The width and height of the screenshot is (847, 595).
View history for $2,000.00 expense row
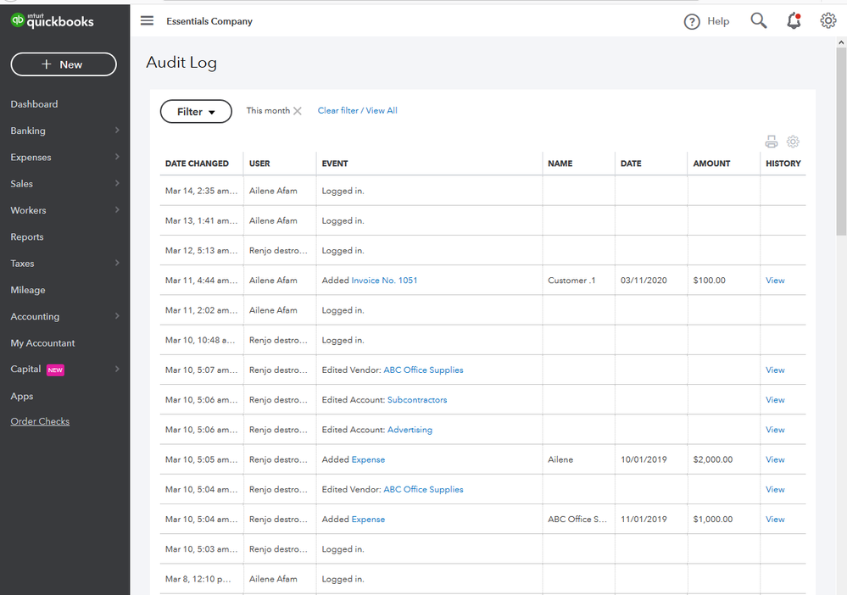[775, 459]
